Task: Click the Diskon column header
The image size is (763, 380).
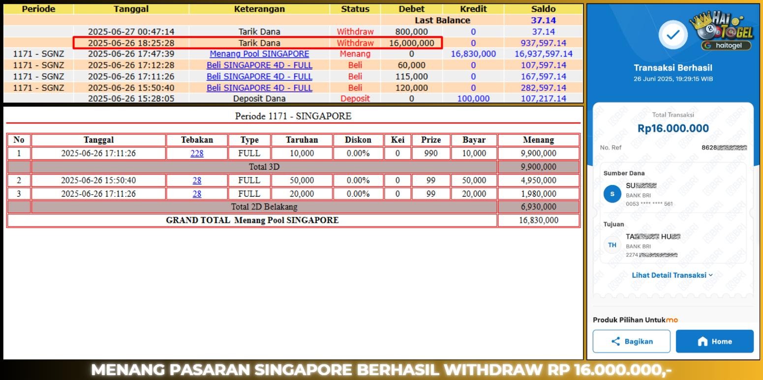Action: coord(358,140)
